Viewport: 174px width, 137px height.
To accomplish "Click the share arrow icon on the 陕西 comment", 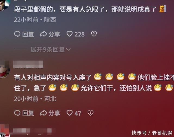I will pyautogui.click(x=43, y=34).
